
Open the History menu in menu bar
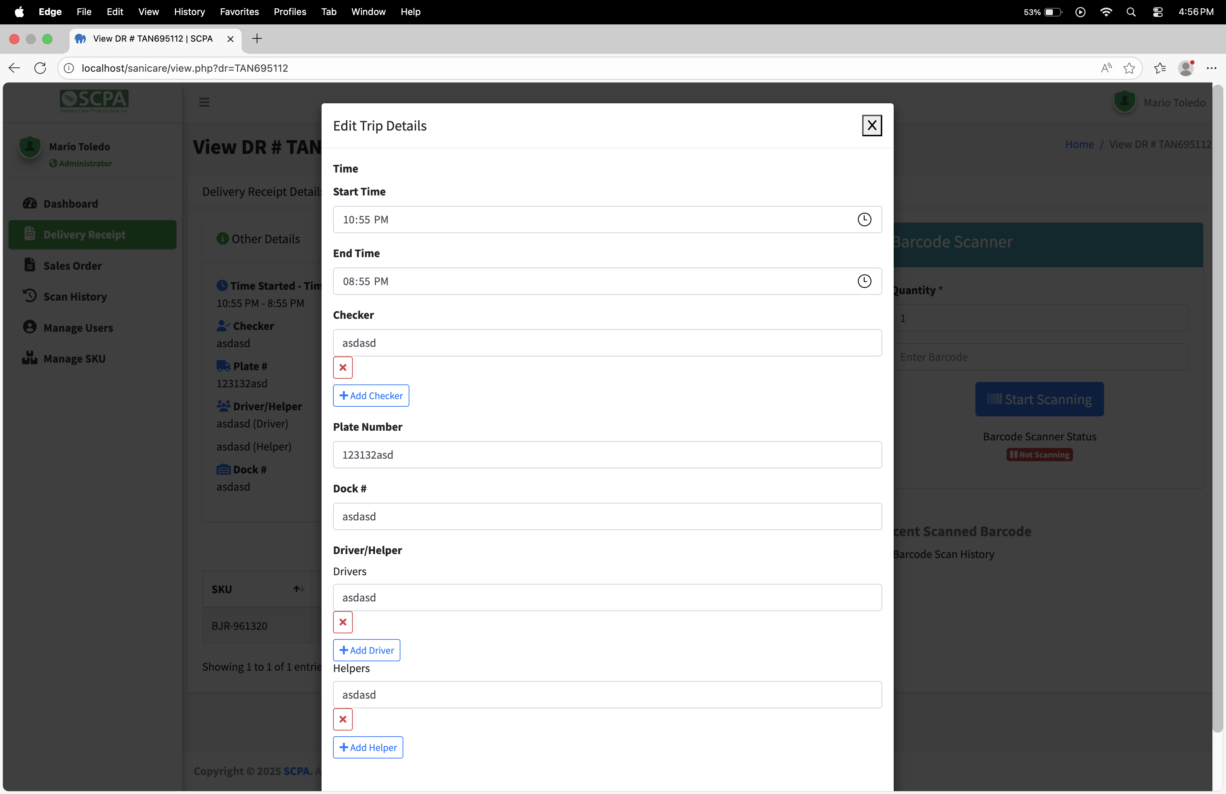pyautogui.click(x=189, y=11)
